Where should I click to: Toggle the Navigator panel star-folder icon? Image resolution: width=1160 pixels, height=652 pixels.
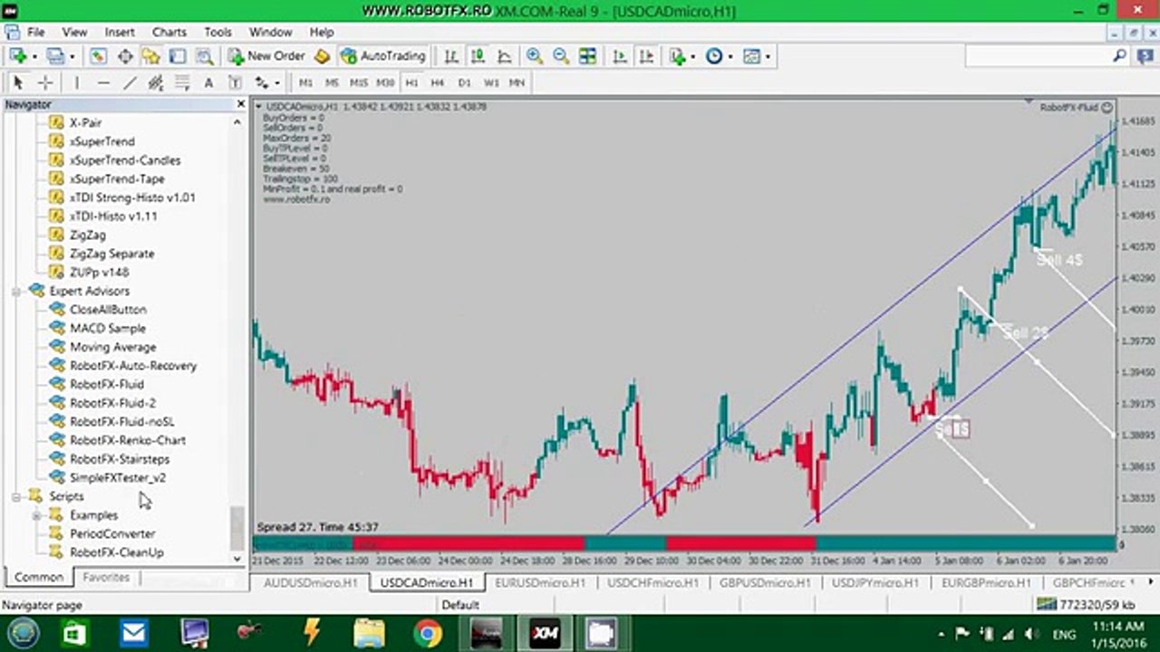pyautogui.click(x=150, y=56)
